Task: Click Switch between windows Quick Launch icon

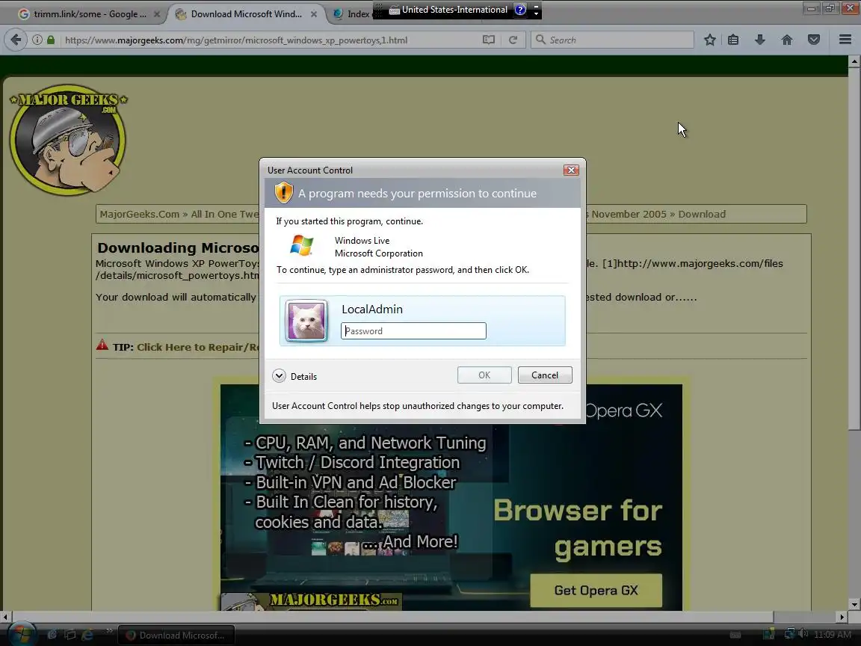Action: tap(70, 635)
